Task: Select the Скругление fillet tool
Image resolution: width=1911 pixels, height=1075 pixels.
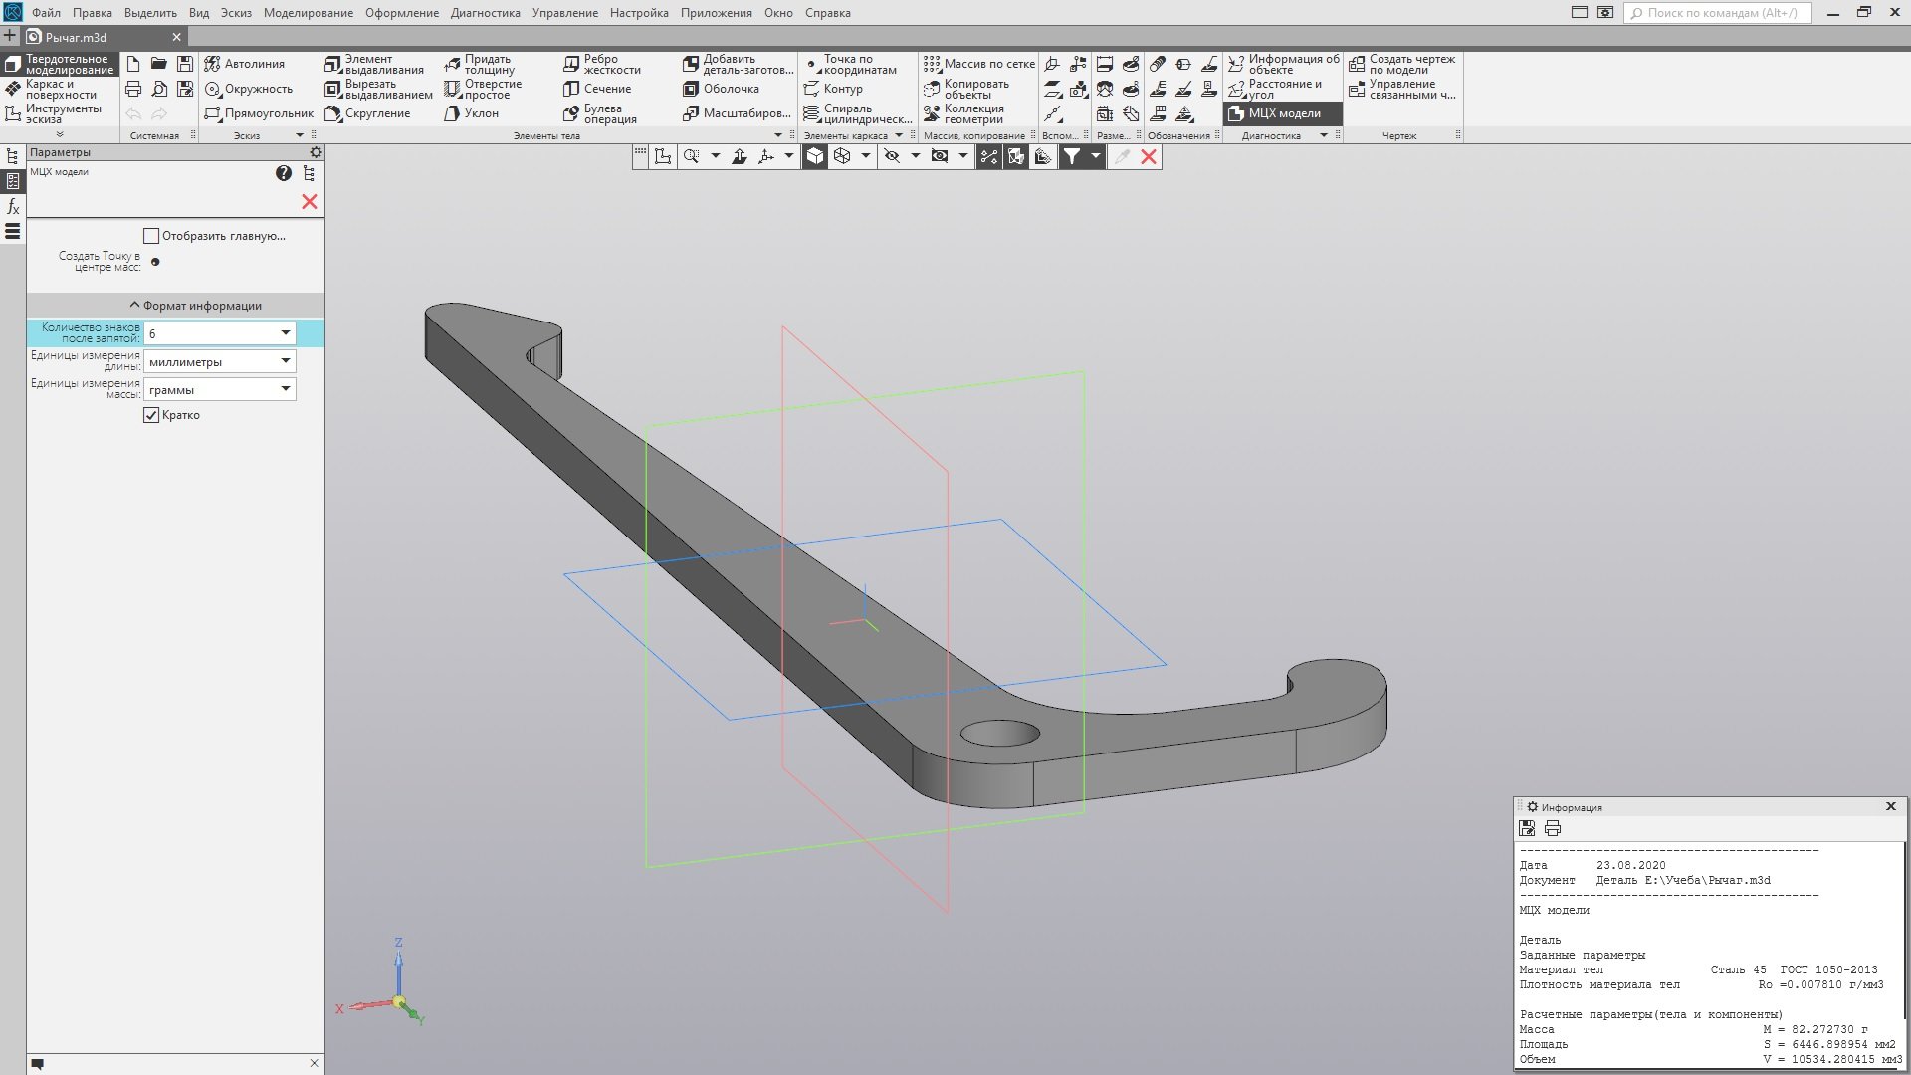Action: pos(366,113)
